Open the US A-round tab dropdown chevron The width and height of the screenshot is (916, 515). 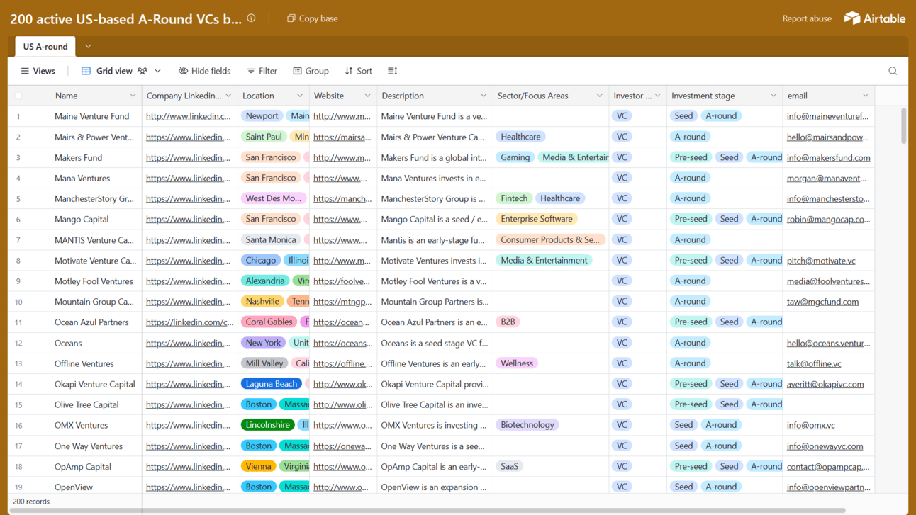click(x=87, y=46)
